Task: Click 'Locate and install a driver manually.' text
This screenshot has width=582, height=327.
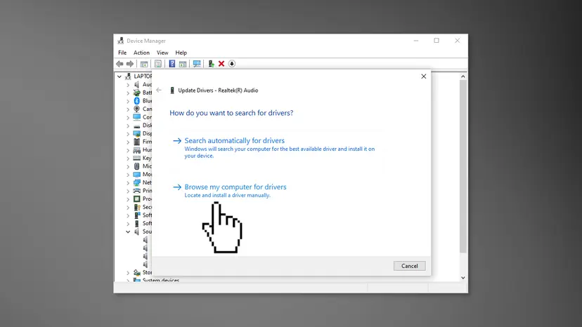Action: coord(228,195)
